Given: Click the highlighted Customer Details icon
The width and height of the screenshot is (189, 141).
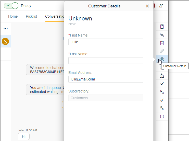Looking at the screenshot, I should [162, 59].
